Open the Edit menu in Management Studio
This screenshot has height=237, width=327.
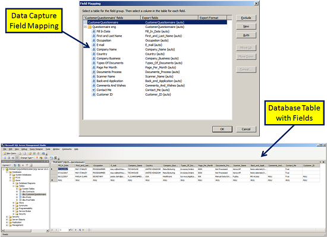pos(11,149)
